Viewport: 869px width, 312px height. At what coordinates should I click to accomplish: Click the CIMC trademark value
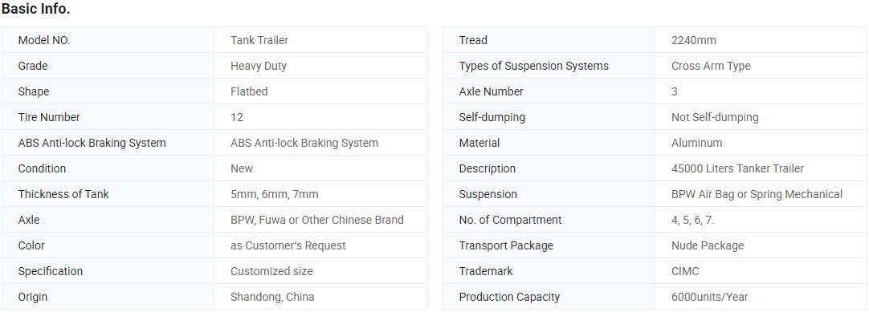(685, 271)
